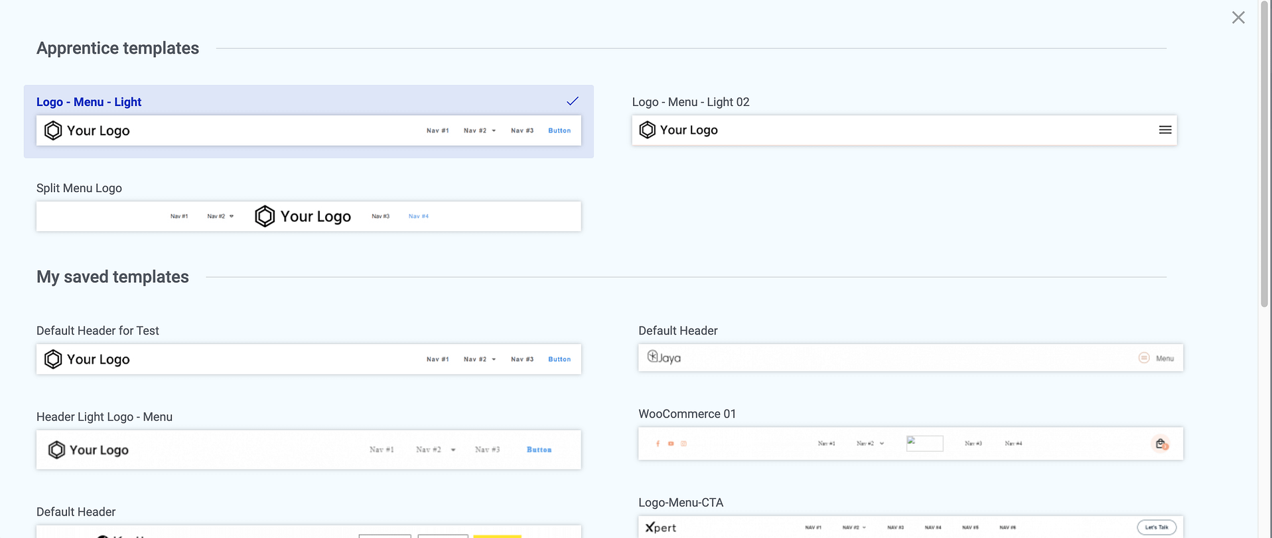This screenshot has width=1272, height=538.
Task: Click the Xpert logo in Logo-Menu-CTA preview
Action: point(660,527)
